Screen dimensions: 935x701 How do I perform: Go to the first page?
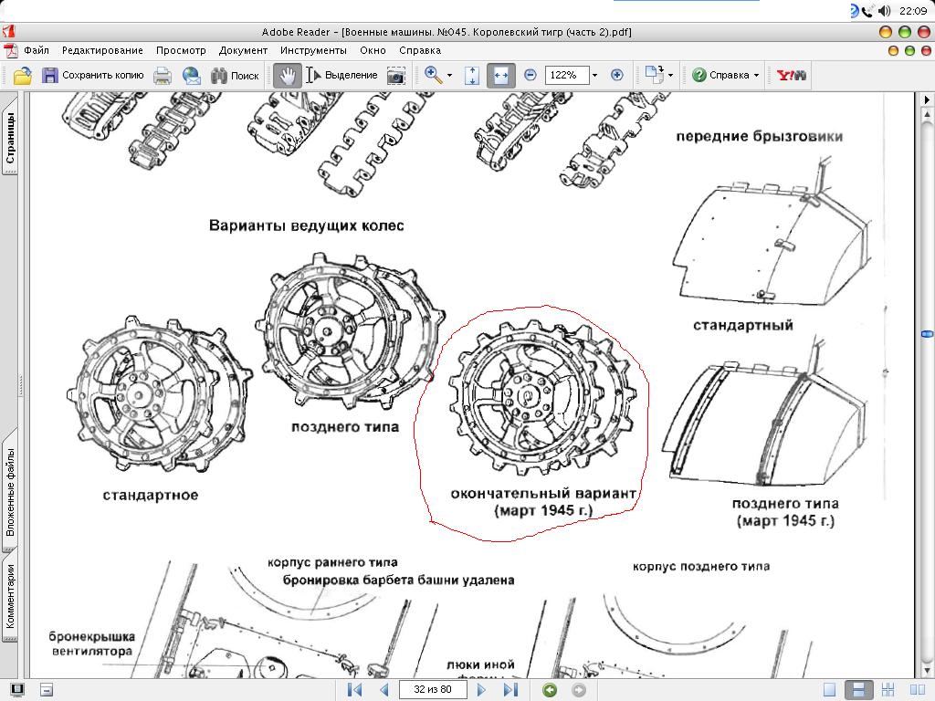pos(355,690)
